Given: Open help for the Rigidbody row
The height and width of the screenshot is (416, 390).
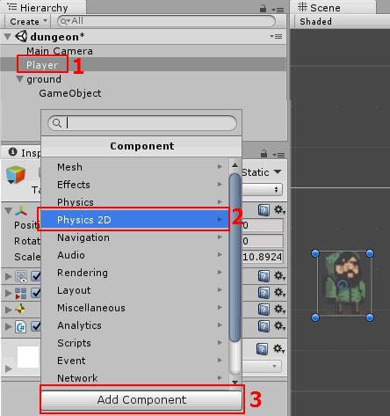Looking at the screenshot, I should [264, 310].
